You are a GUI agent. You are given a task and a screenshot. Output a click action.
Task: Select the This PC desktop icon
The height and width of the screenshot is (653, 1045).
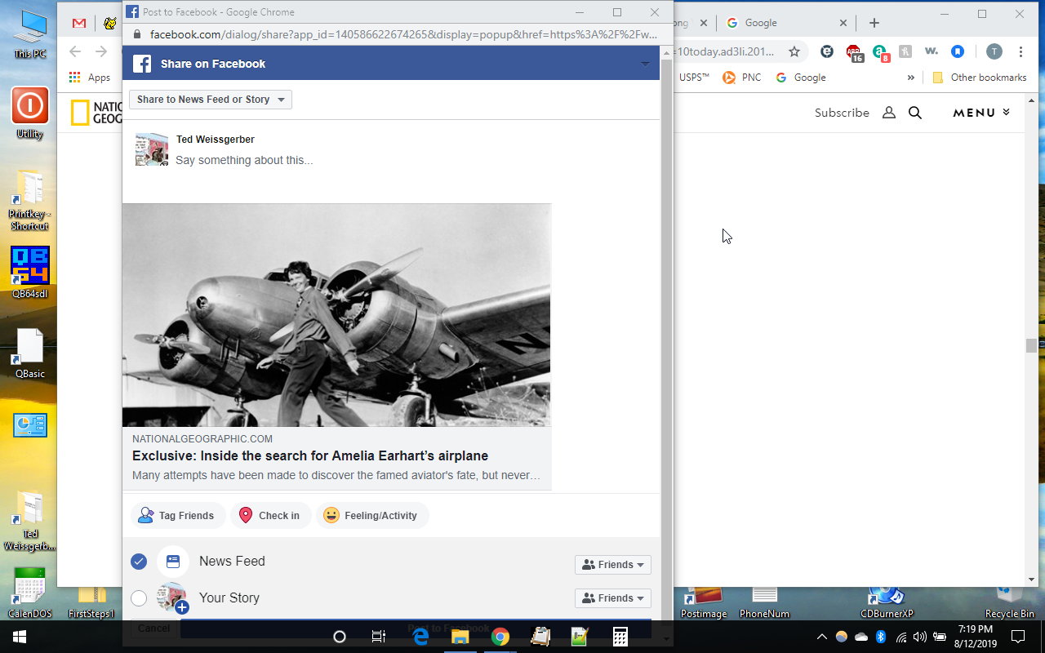click(30, 34)
